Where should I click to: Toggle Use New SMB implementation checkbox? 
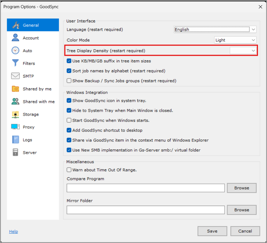click(x=69, y=150)
